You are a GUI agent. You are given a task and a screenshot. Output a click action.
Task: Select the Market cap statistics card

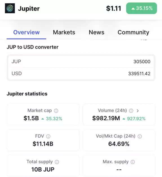click(43, 114)
